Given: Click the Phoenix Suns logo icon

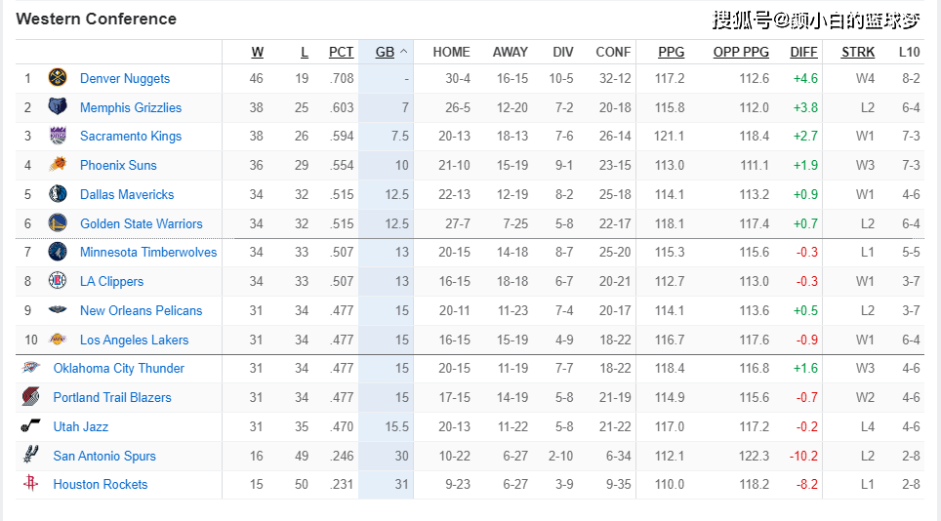Looking at the screenshot, I should point(58,164).
